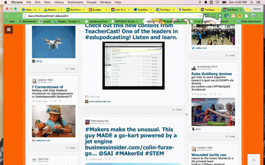
Task: Click the JackieGerstein avatar
Action: [194, 68]
